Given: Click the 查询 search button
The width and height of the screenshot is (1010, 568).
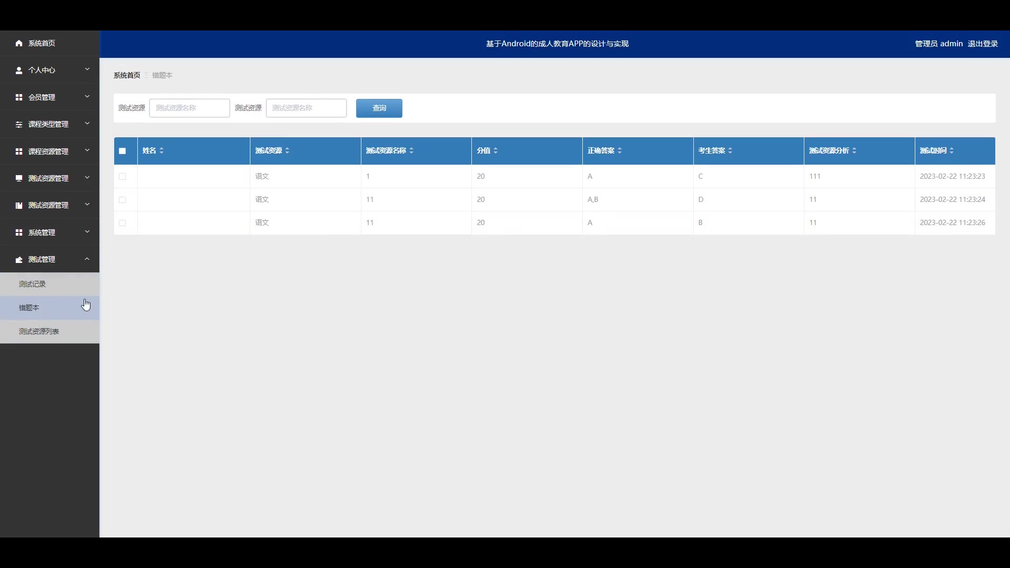Looking at the screenshot, I should coord(379,108).
